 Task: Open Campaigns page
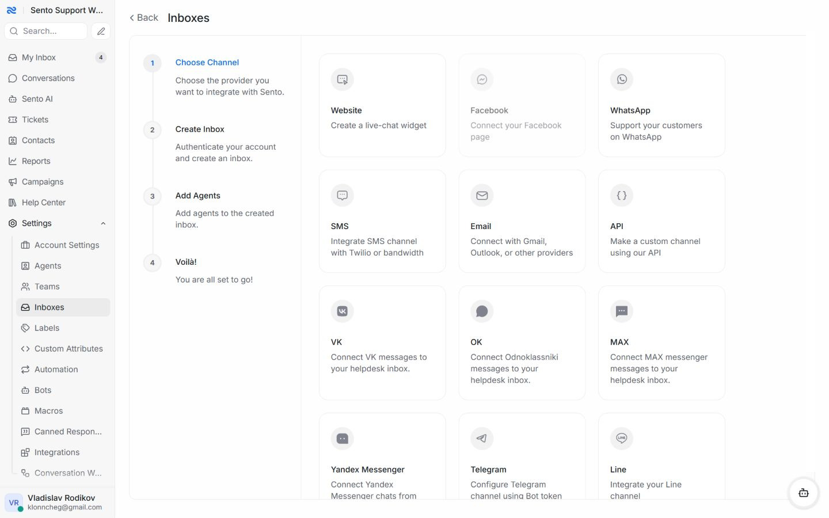point(58,182)
